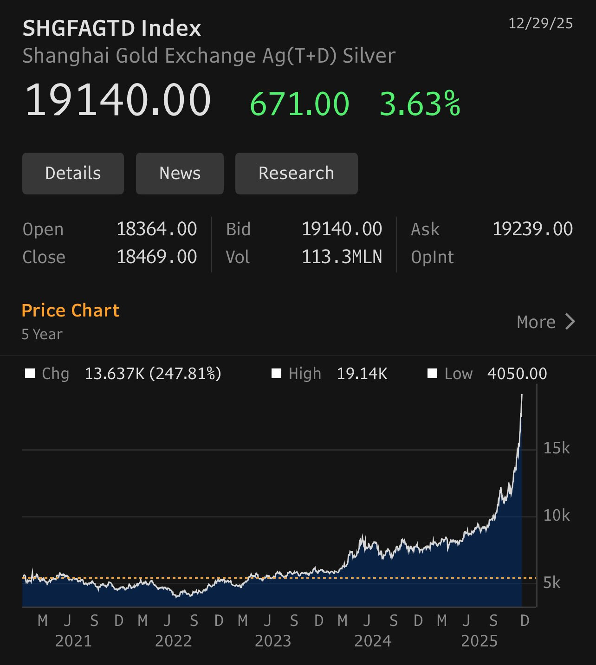The height and width of the screenshot is (665, 596).
Task: Select the Ask value 19239.00
Action: (532, 229)
